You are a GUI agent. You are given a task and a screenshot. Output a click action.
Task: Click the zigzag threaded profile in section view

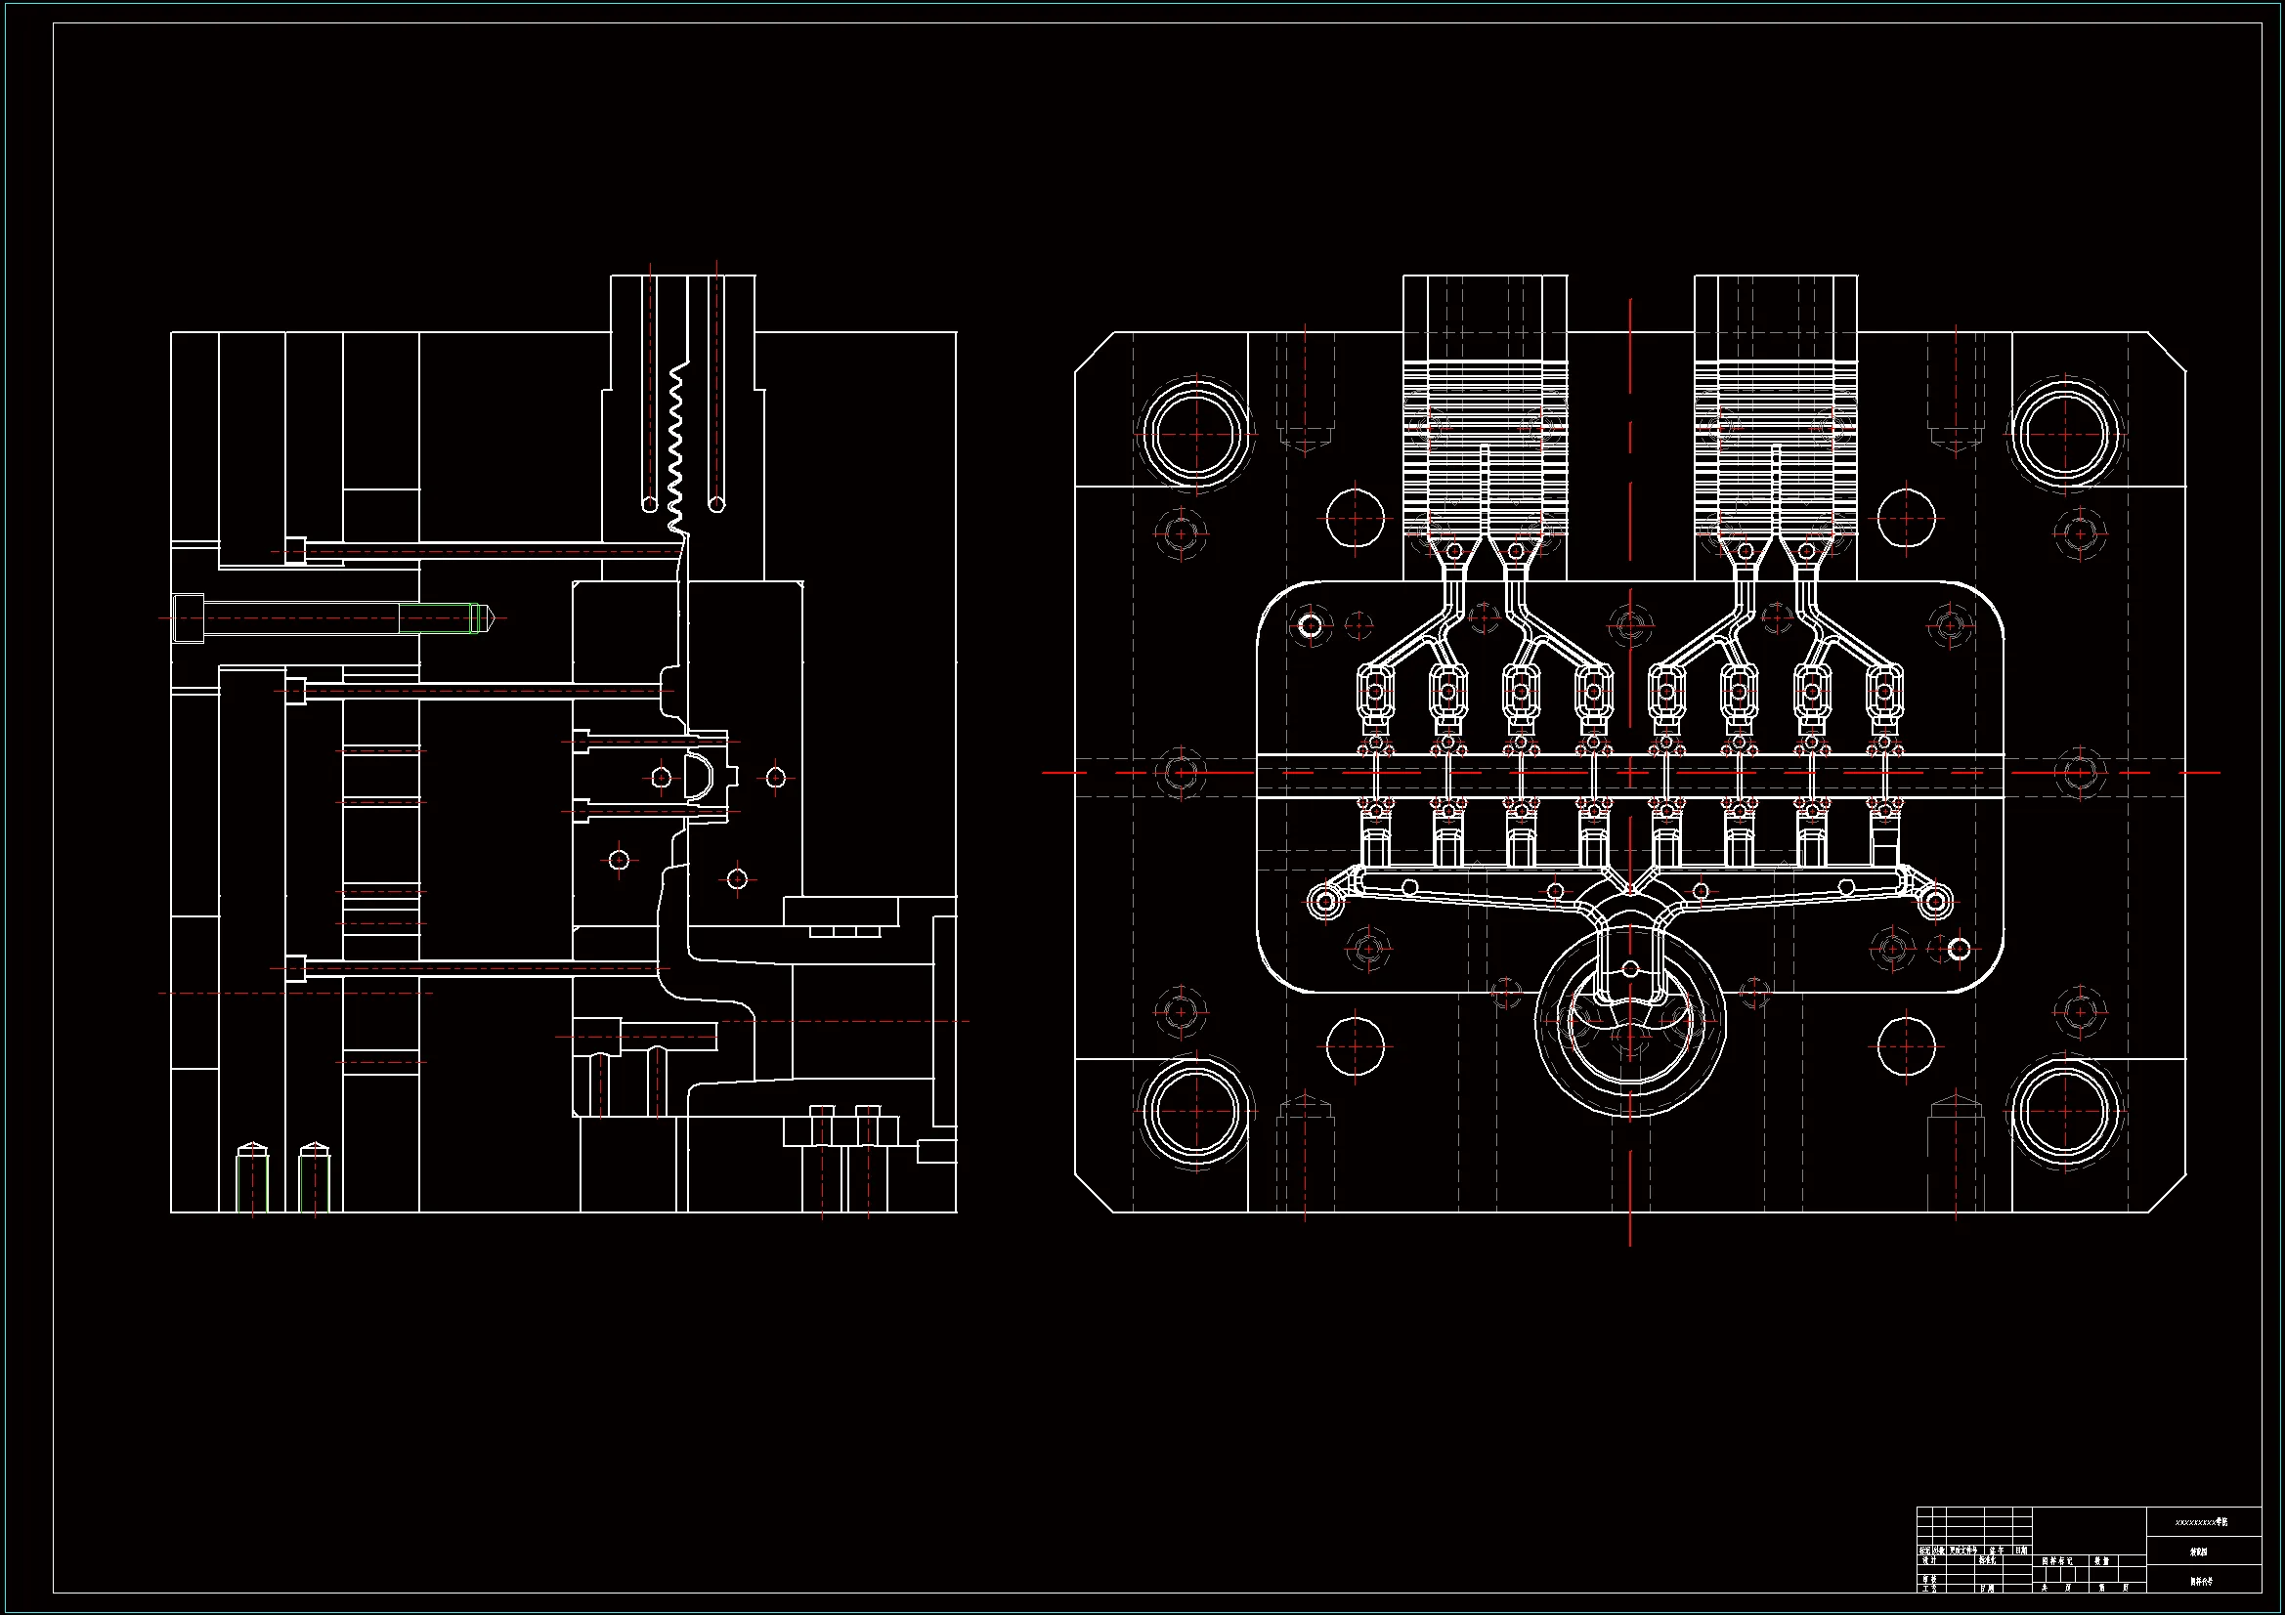tap(675, 447)
